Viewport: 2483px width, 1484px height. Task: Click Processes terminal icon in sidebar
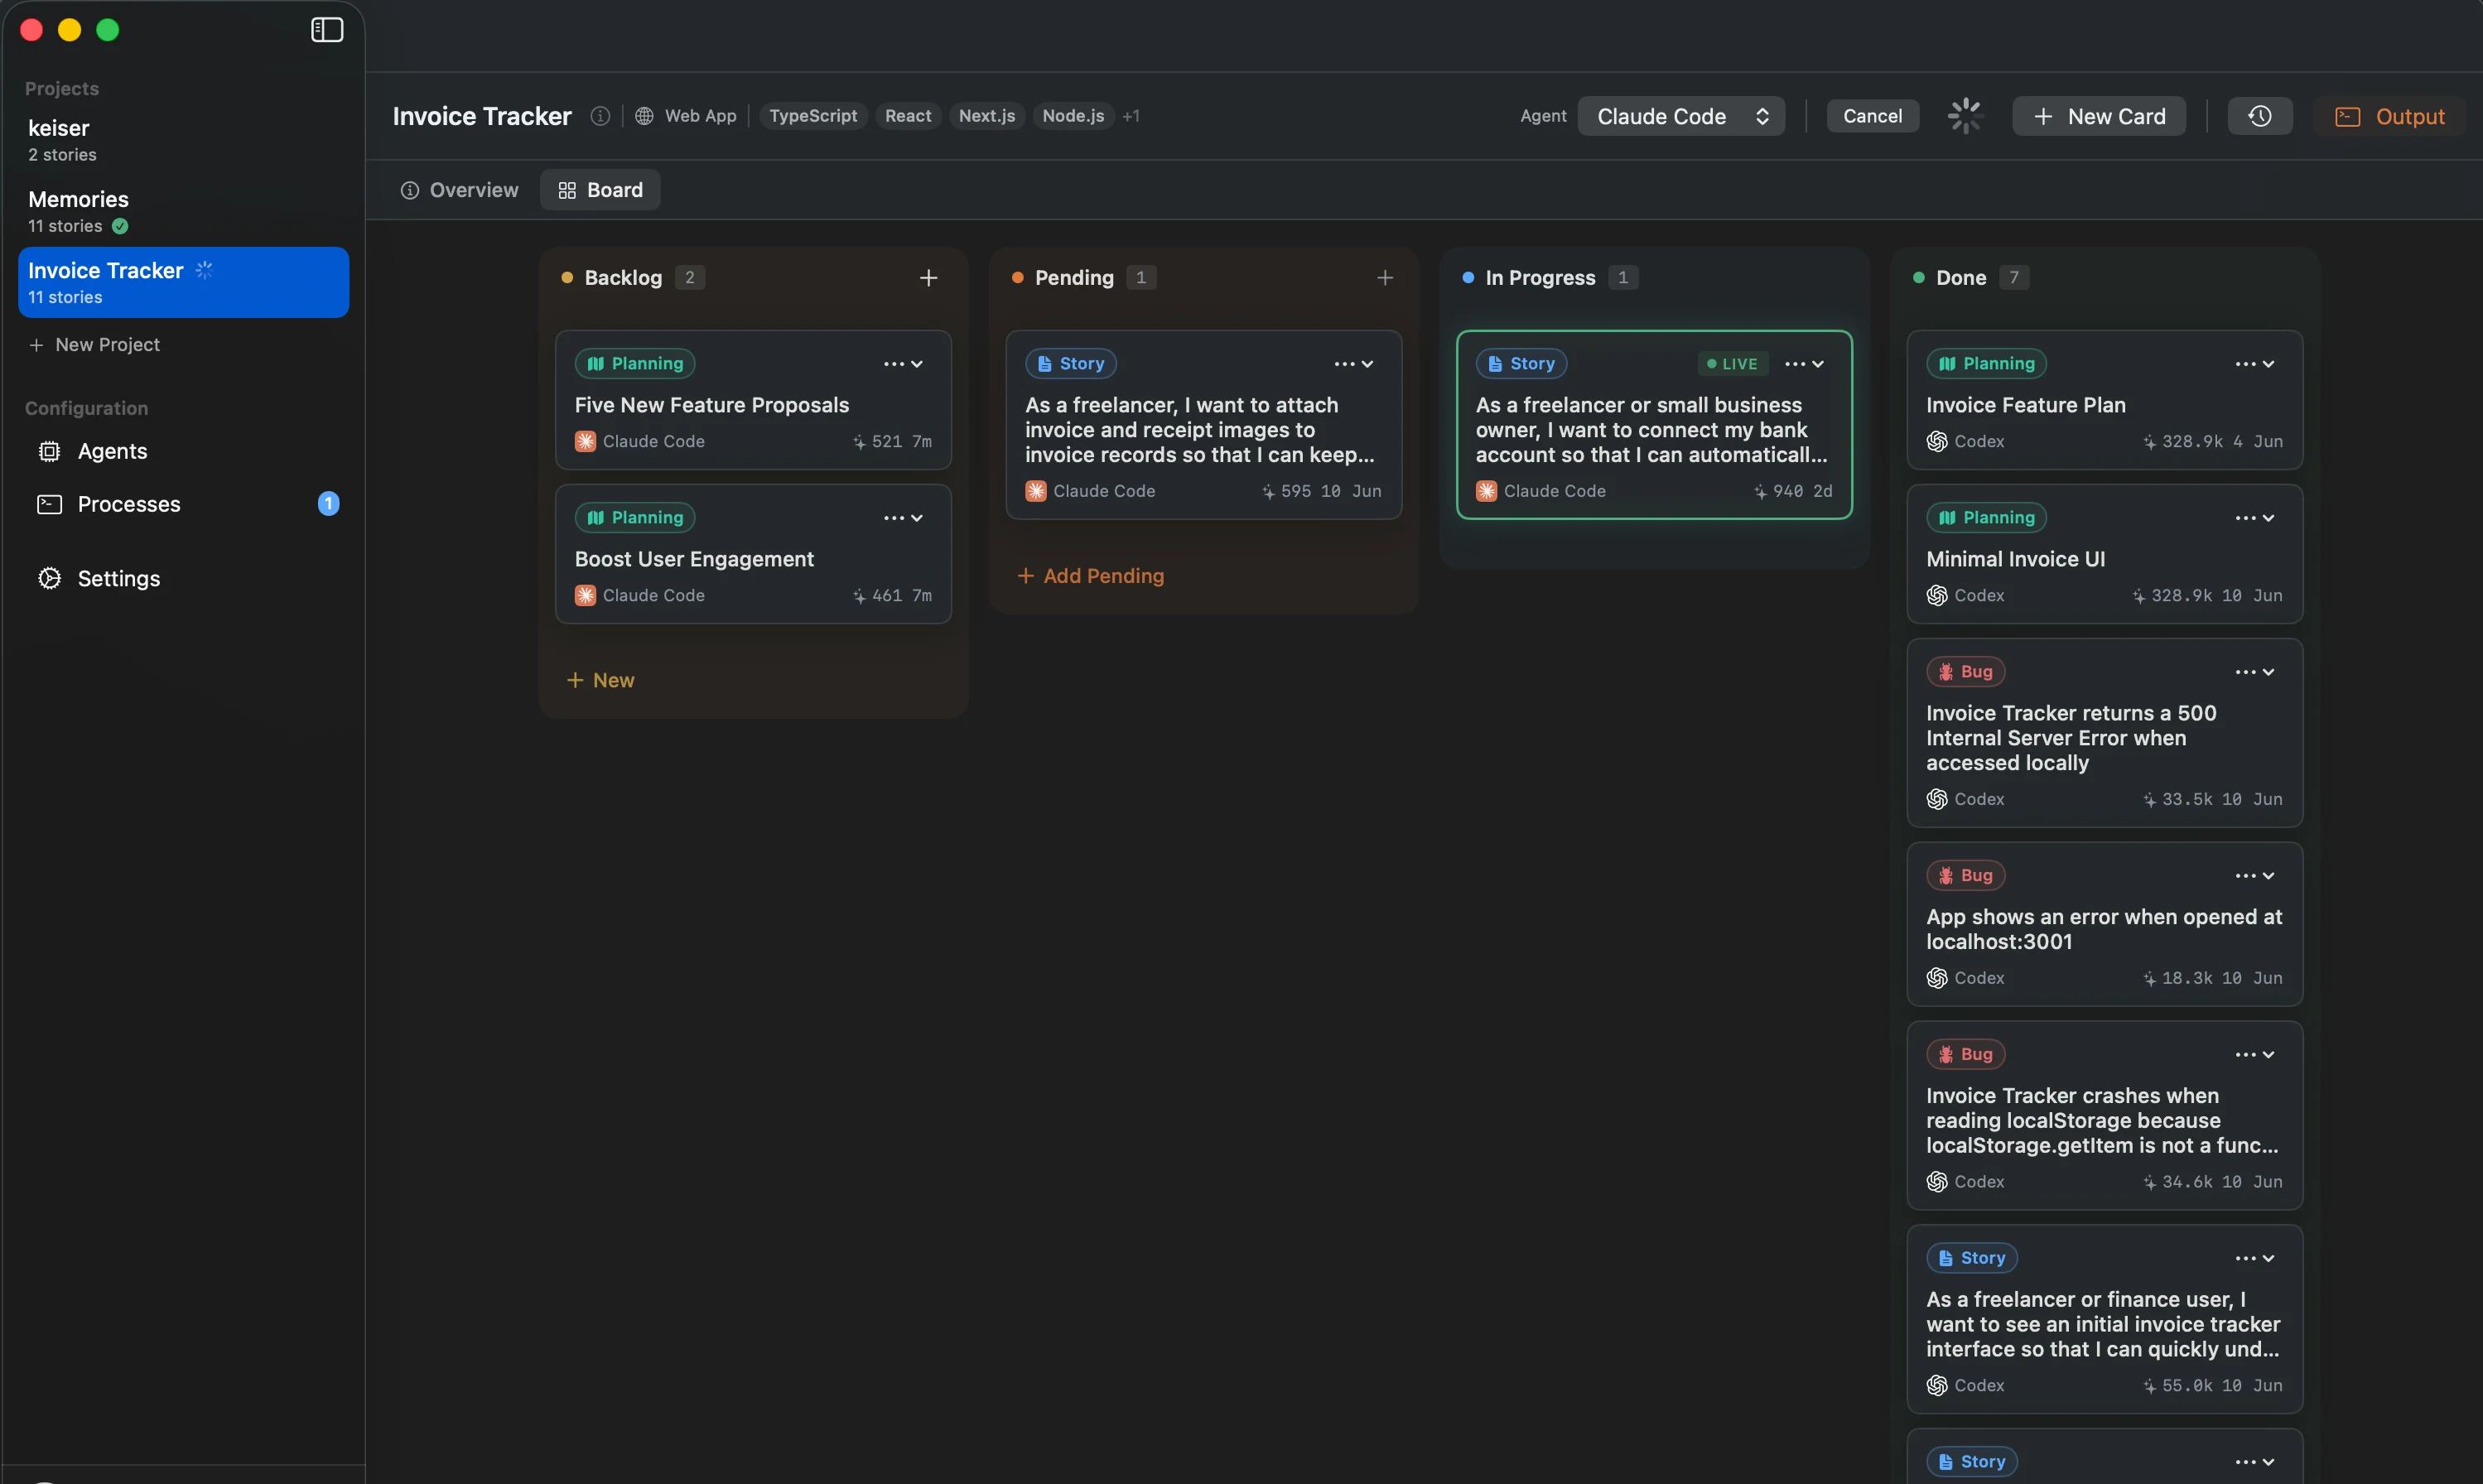click(49, 504)
